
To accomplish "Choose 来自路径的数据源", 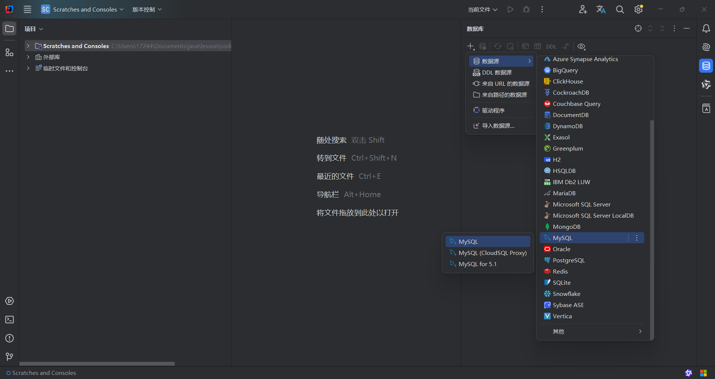I will point(502,95).
